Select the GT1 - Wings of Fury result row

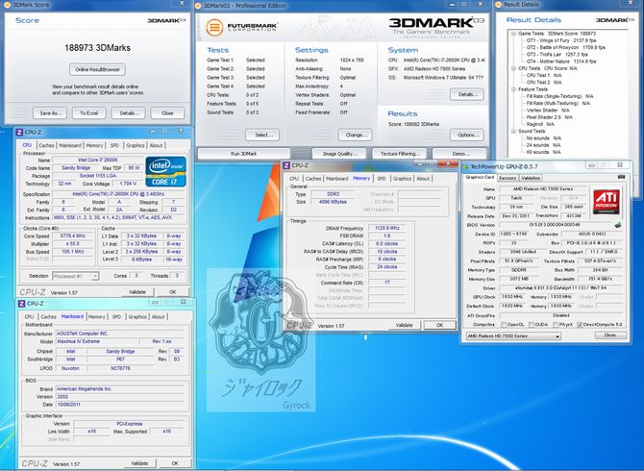point(561,40)
